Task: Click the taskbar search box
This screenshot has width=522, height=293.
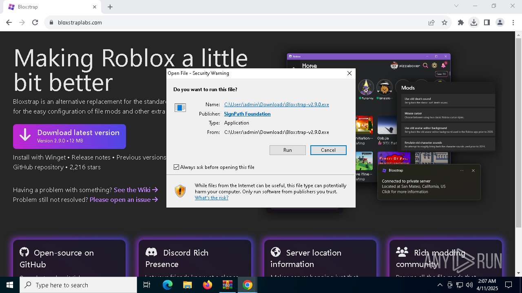Action: coord(78,285)
